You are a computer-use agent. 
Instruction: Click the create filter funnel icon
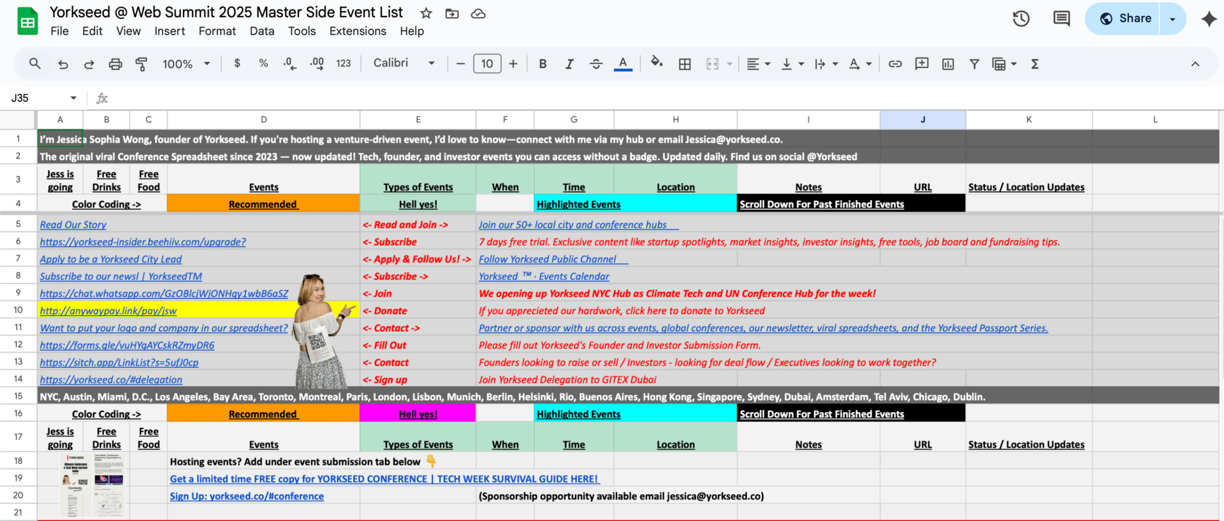point(974,64)
